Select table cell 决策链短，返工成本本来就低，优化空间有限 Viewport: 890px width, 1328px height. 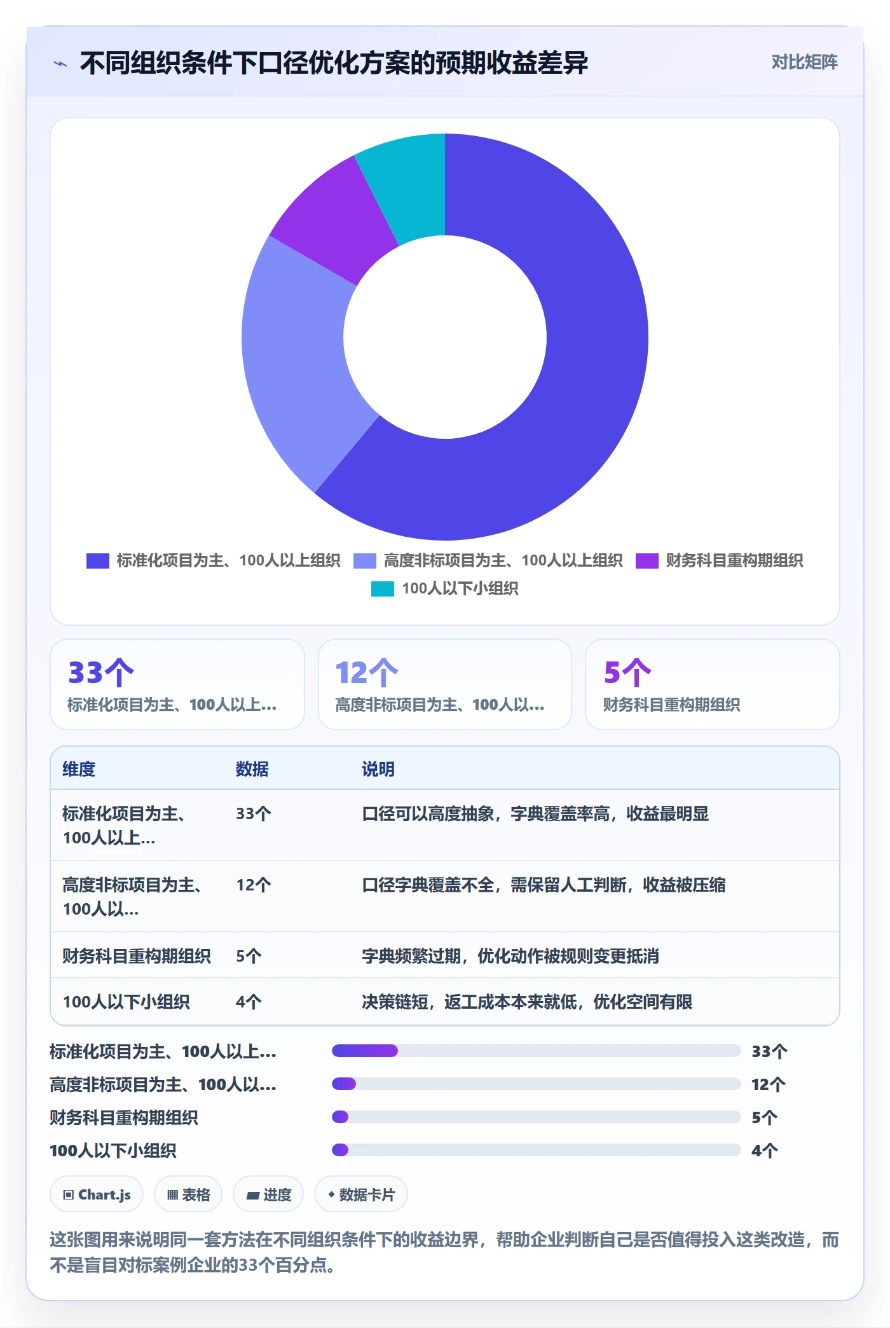coord(527,1002)
